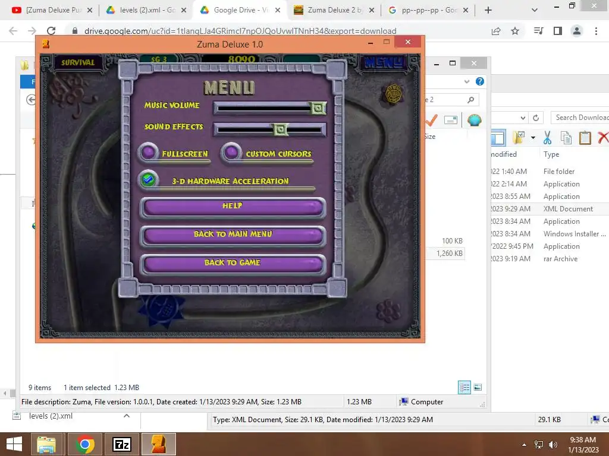
Task: Open Explorer address history dropdown
Action: point(523,118)
